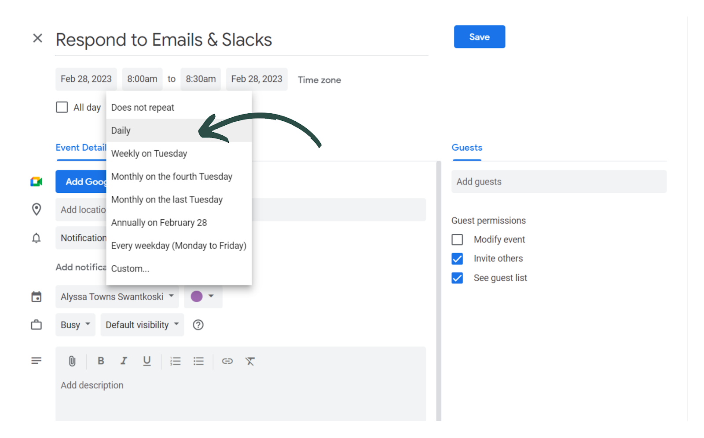Viewport: 704px width, 438px height.
Task: Select Monthly on the fourth Tuesday
Action: pos(179,177)
